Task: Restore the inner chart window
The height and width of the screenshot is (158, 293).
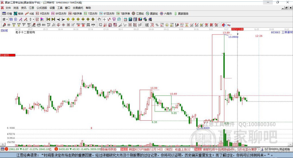Action: pyautogui.click(x=286, y=8)
